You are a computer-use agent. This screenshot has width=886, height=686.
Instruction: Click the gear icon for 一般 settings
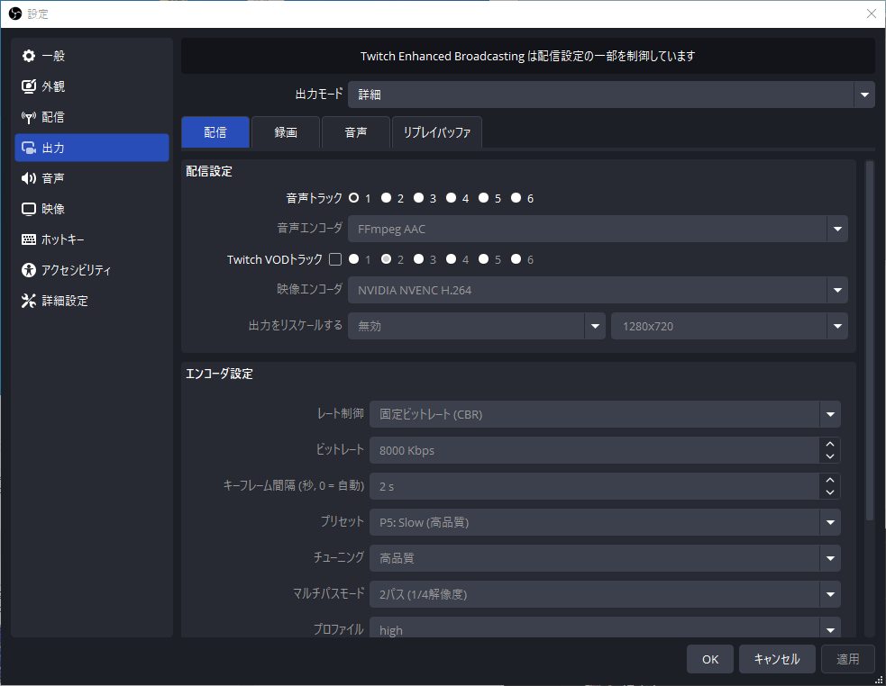[29, 57]
